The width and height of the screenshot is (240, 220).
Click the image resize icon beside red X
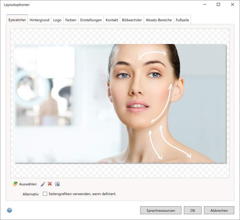57,184
